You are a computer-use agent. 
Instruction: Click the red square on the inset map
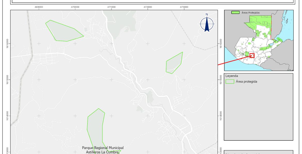252,55
